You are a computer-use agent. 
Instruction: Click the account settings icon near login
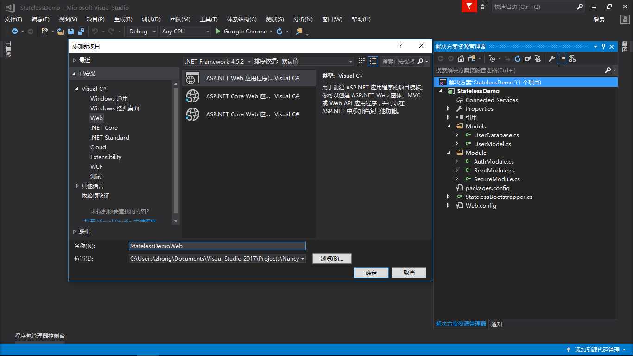(625, 19)
